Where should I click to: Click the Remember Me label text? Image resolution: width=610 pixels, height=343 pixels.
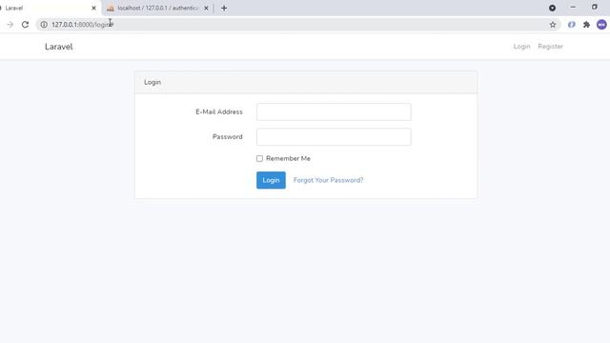[x=288, y=158]
